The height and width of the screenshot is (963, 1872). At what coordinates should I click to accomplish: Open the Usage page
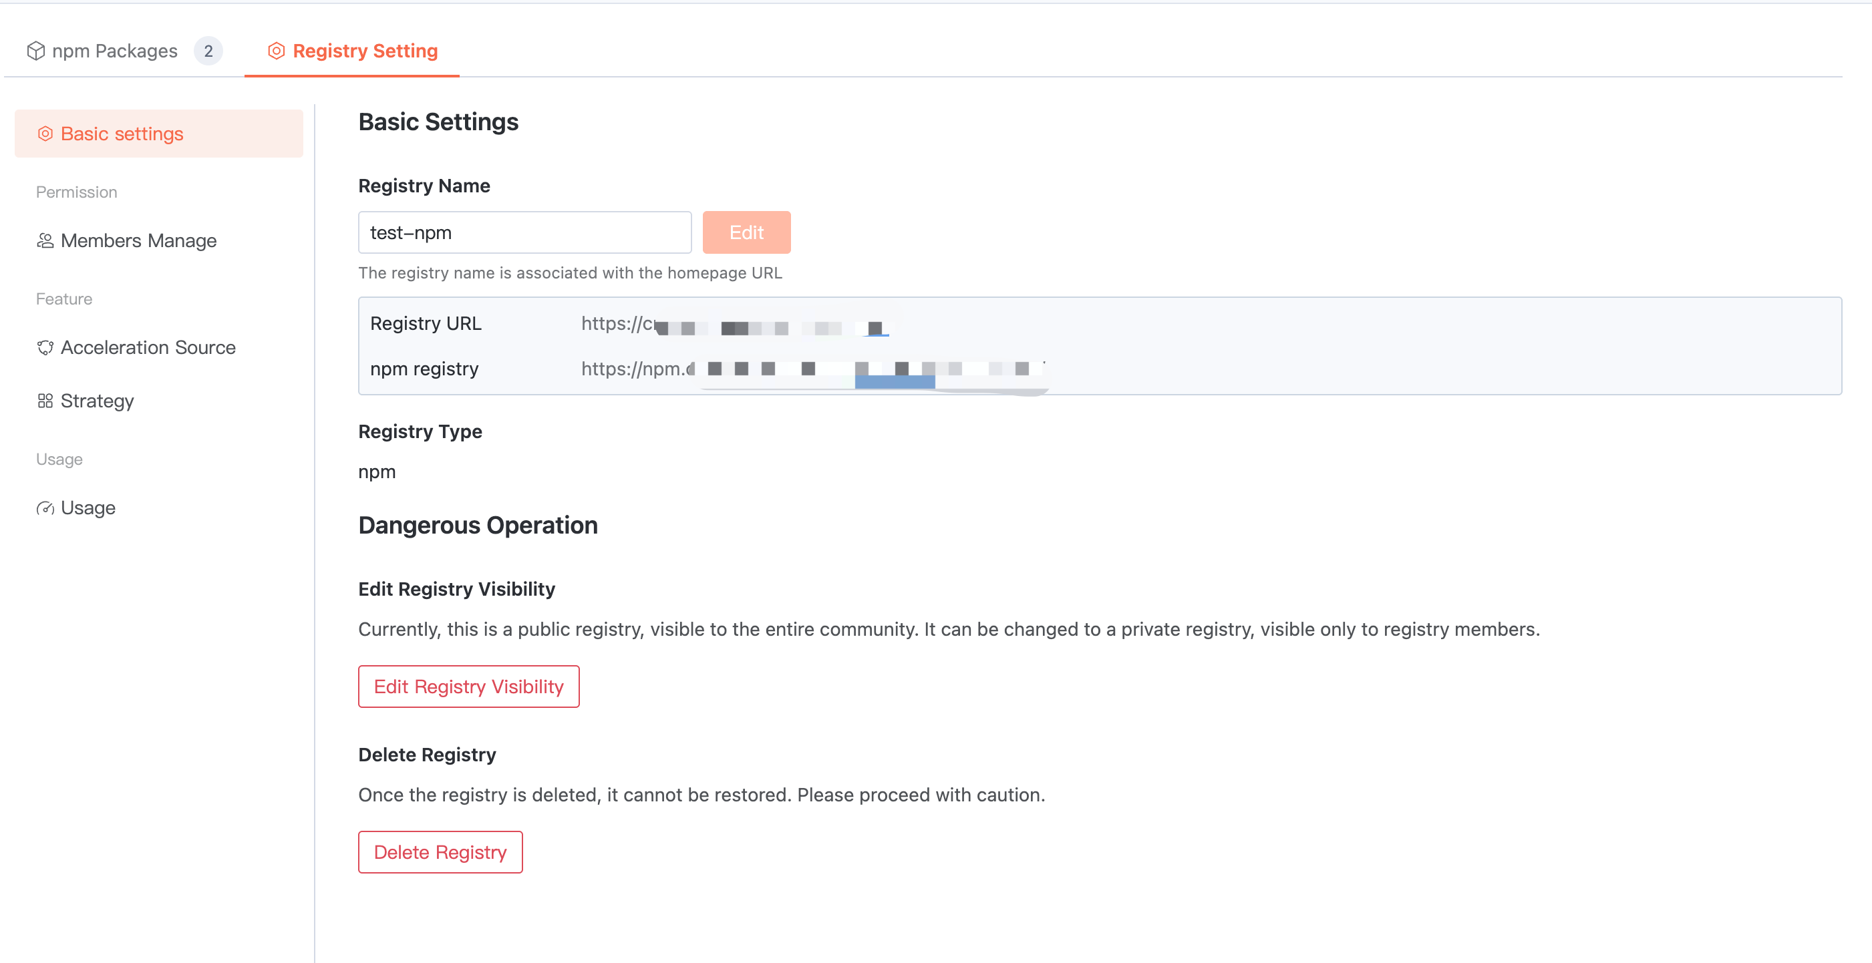[x=88, y=508]
